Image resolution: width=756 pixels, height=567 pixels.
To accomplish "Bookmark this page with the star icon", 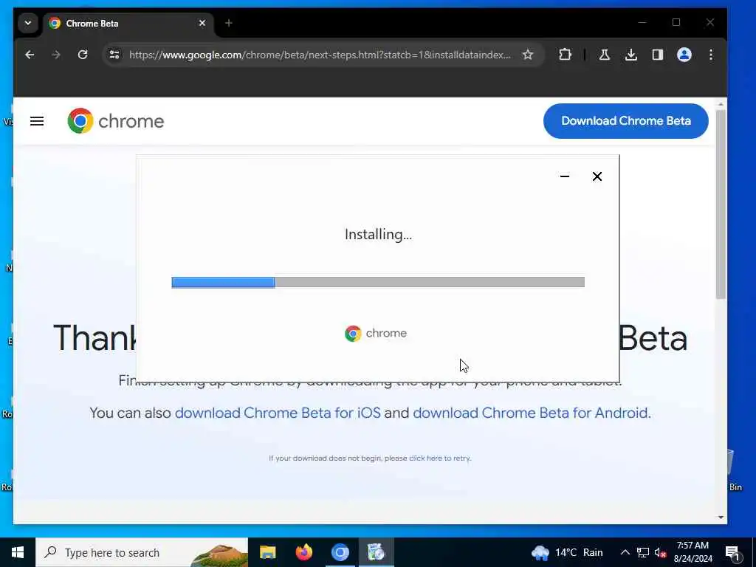I will pos(528,55).
